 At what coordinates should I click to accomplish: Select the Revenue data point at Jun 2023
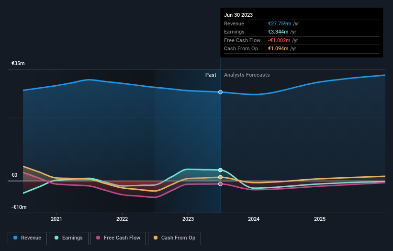pyautogui.click(x=220, y=92)
